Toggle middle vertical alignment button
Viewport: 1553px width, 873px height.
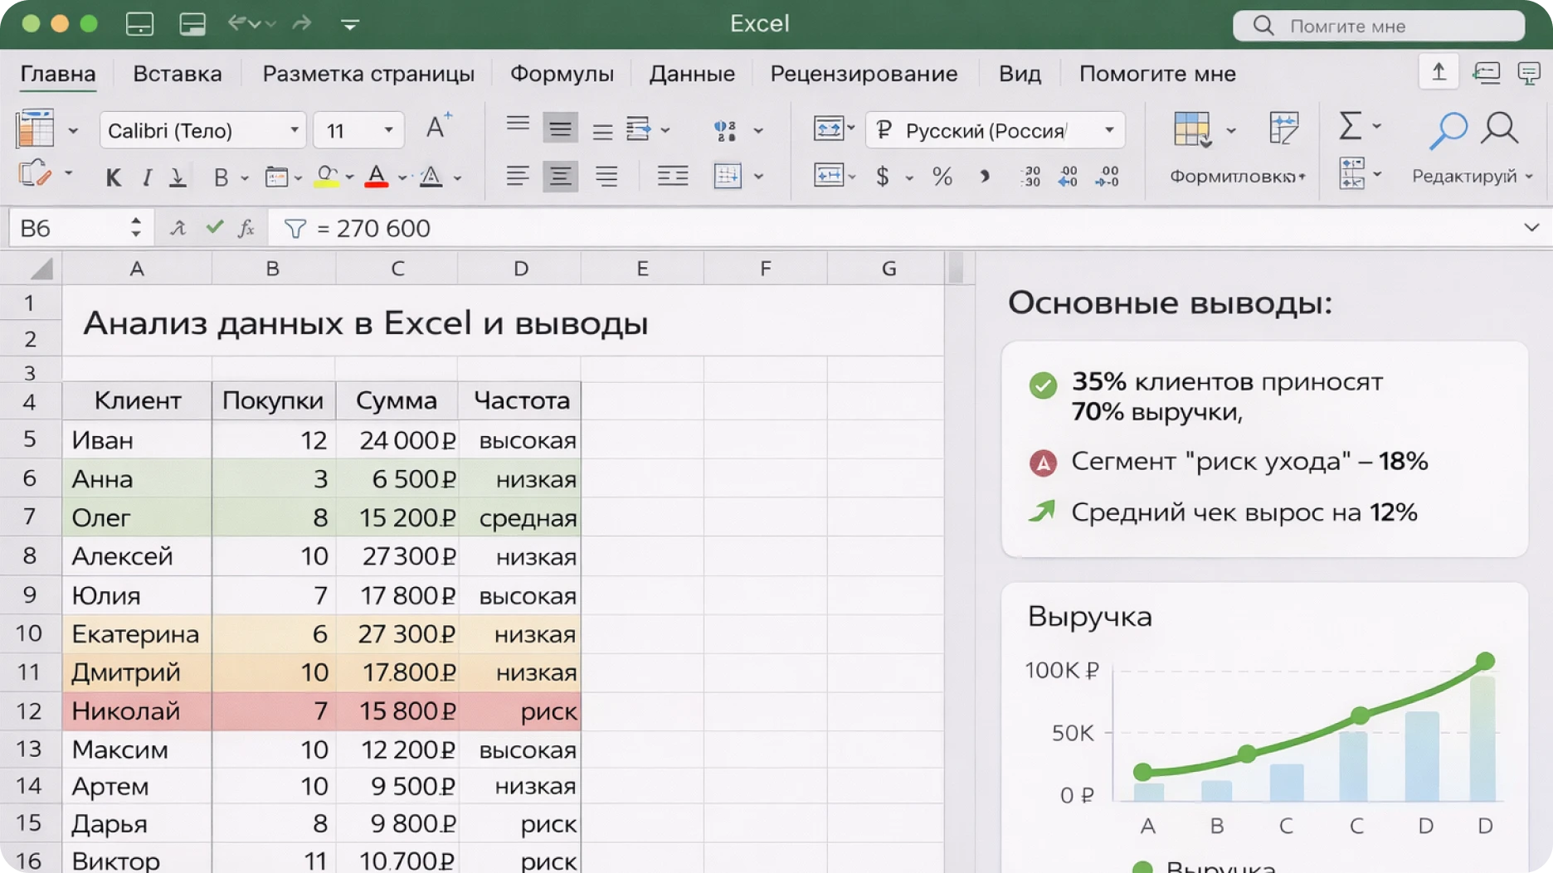(561, 129)
